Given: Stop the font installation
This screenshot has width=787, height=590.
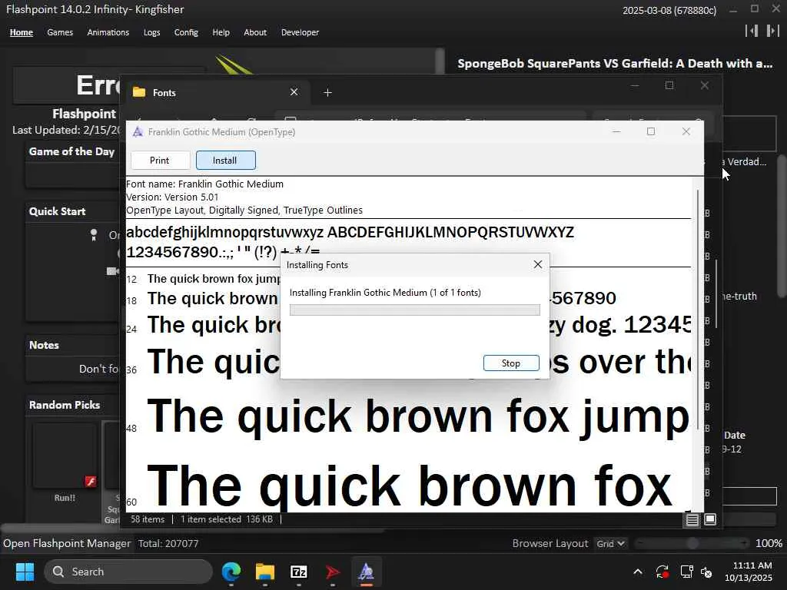Looking at the screenshot, I should coord(511,363).
